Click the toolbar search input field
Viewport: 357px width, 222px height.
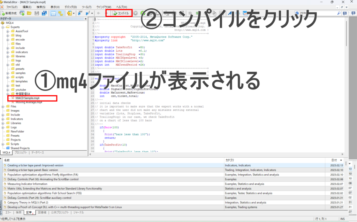318,13
